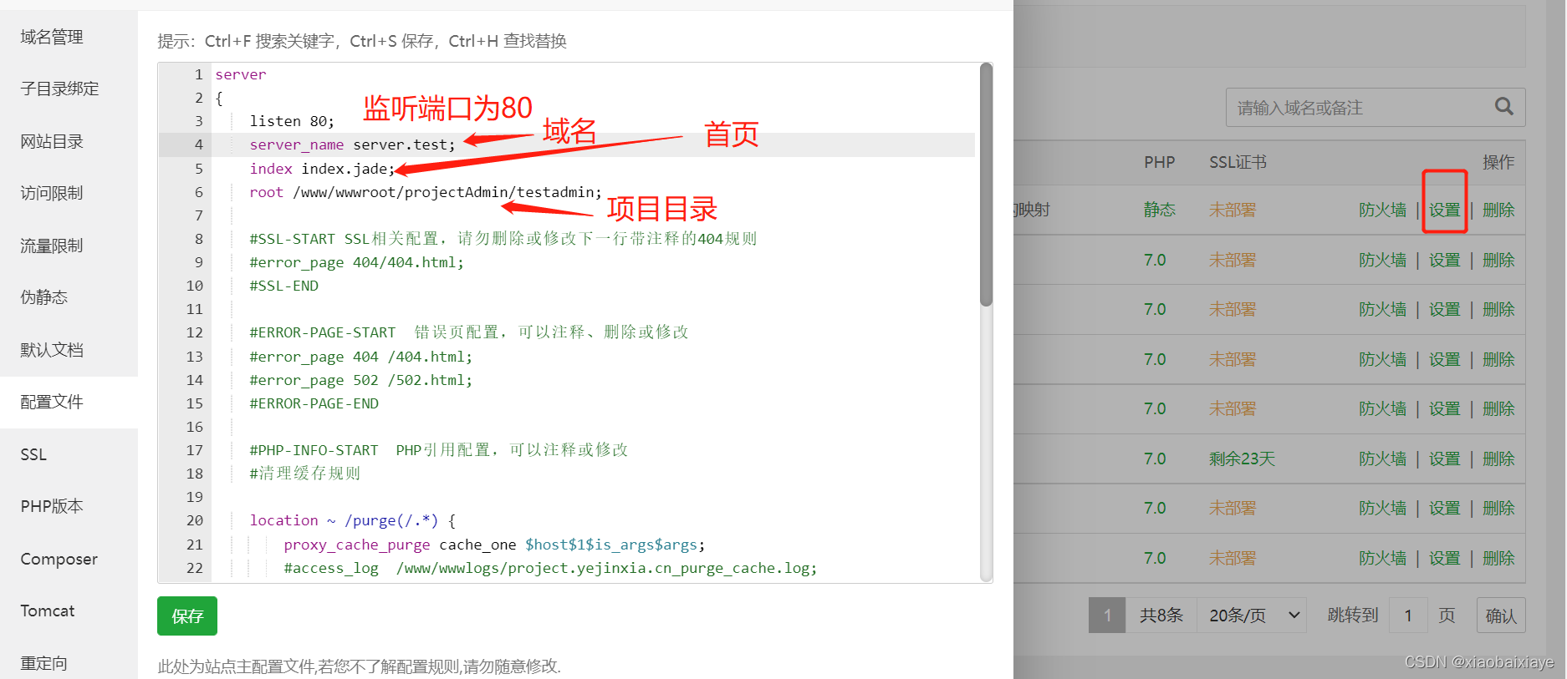This screenshot has width=1567, height=679.
Task: Click the 共8条 total count text
Action: pyautogui.click(x=1161, y=616)
